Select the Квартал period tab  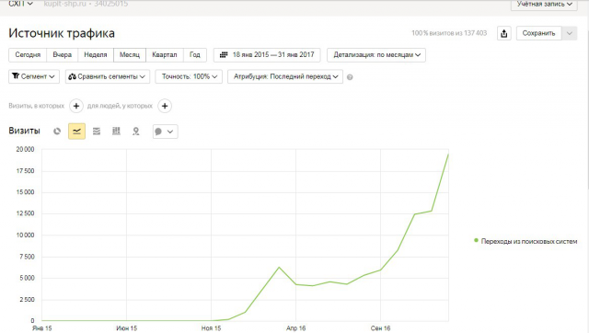165,55
